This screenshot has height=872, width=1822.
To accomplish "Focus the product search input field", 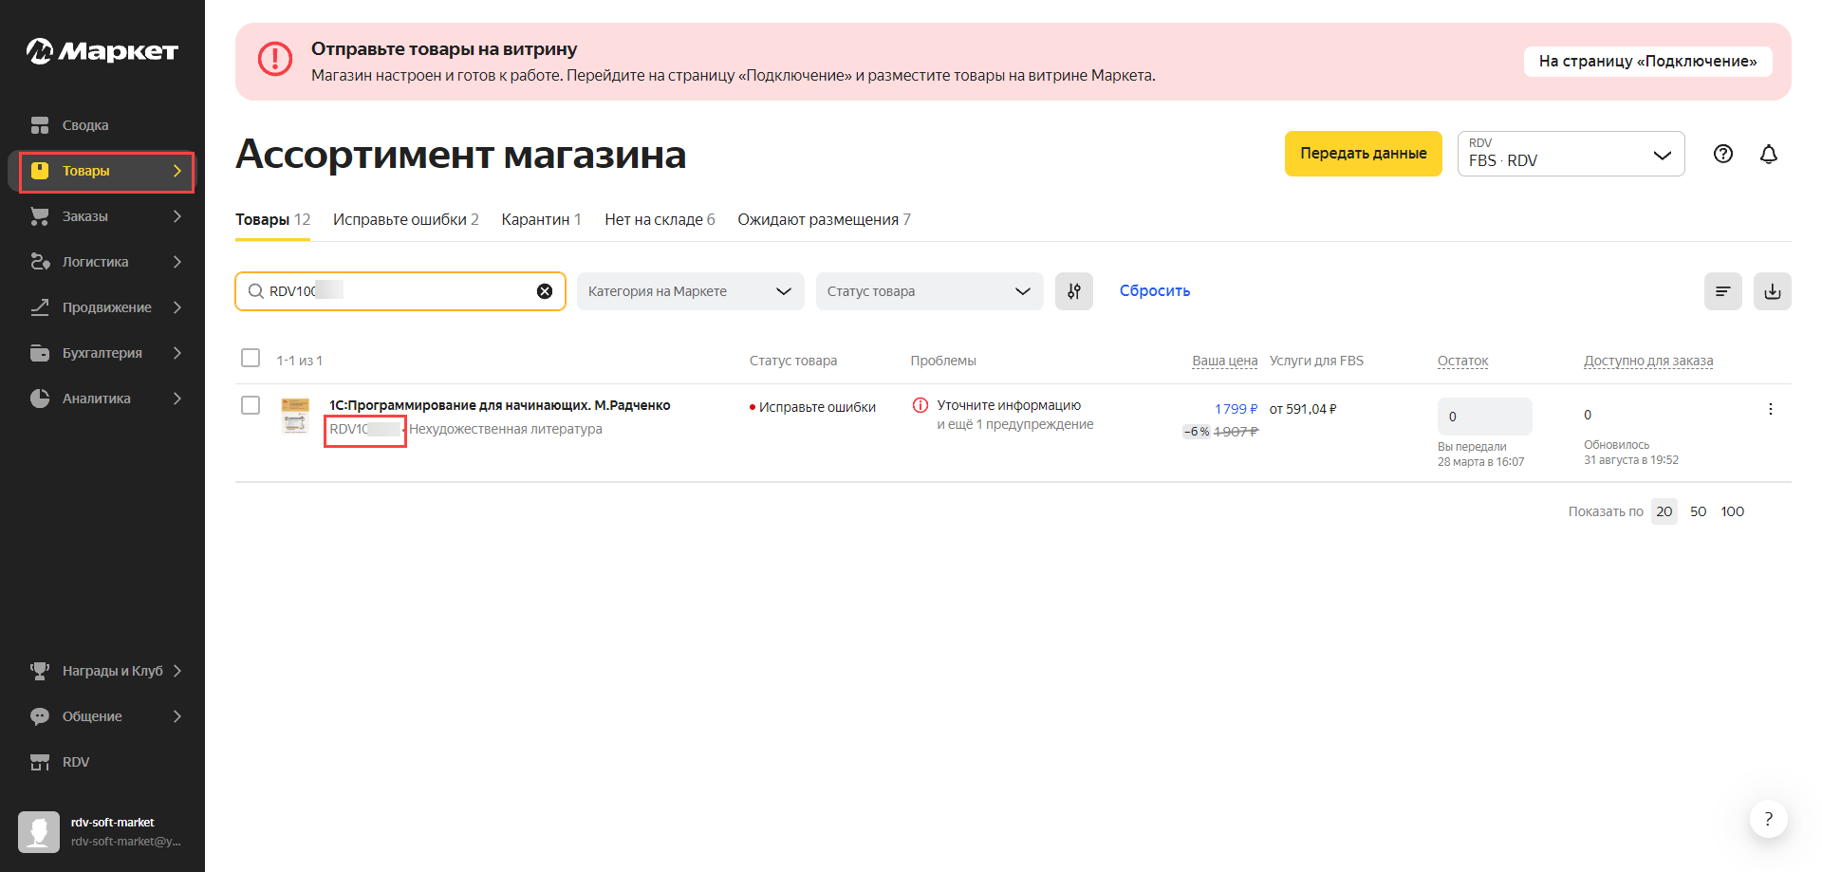I will click(400, 291).
